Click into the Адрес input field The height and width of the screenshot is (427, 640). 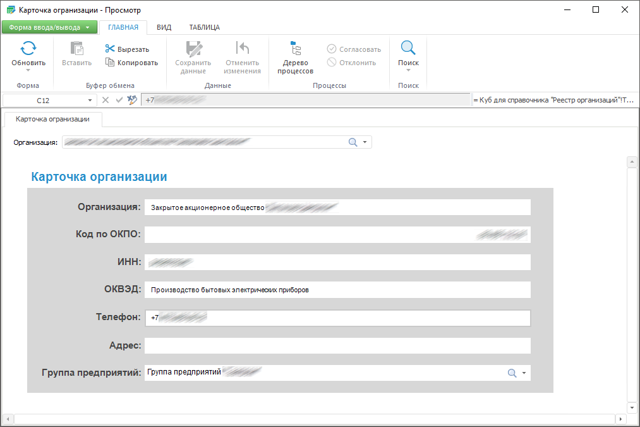pyautogui.click(x=337, y=345)
